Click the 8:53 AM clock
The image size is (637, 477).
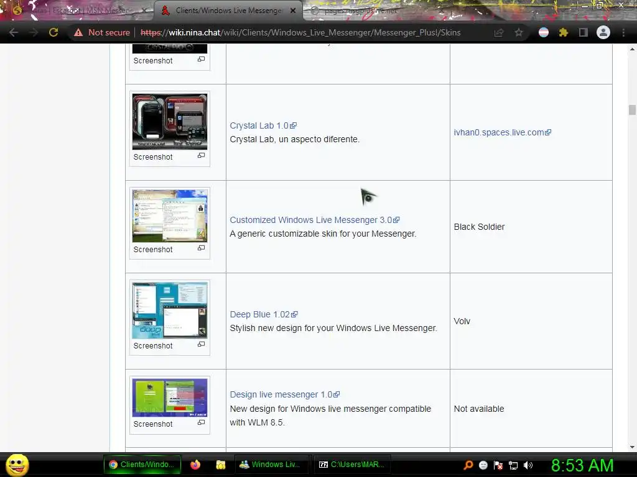[x=582, y=465]
